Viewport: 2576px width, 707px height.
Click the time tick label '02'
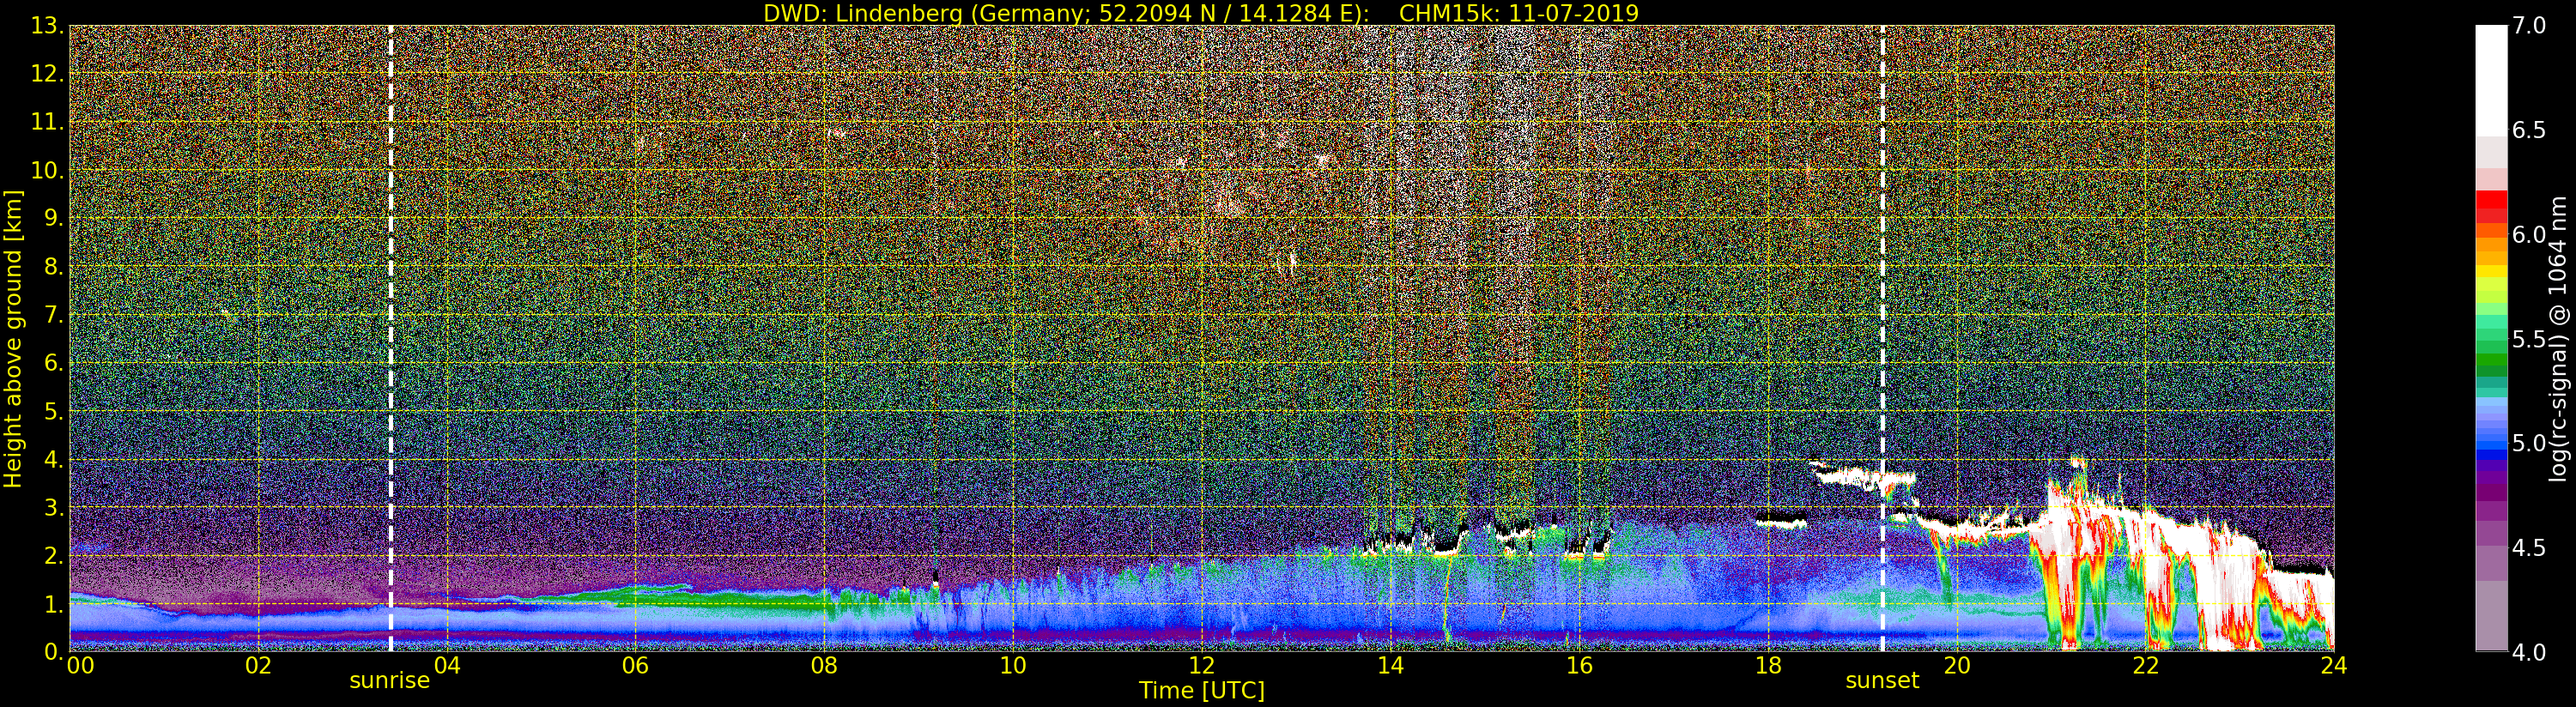(258, 666)
